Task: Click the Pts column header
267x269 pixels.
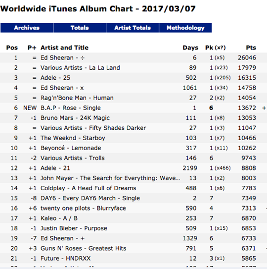Action: point(251,48)
